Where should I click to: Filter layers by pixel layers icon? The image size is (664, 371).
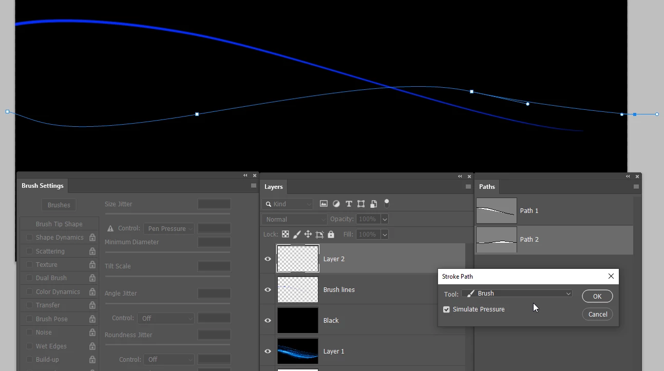coord(324,204)
